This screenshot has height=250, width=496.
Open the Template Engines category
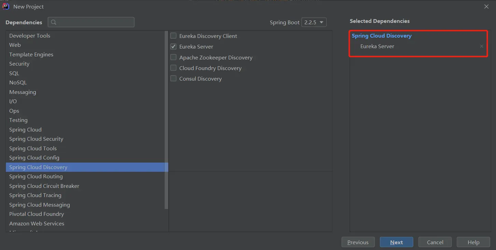coord(85,54)
